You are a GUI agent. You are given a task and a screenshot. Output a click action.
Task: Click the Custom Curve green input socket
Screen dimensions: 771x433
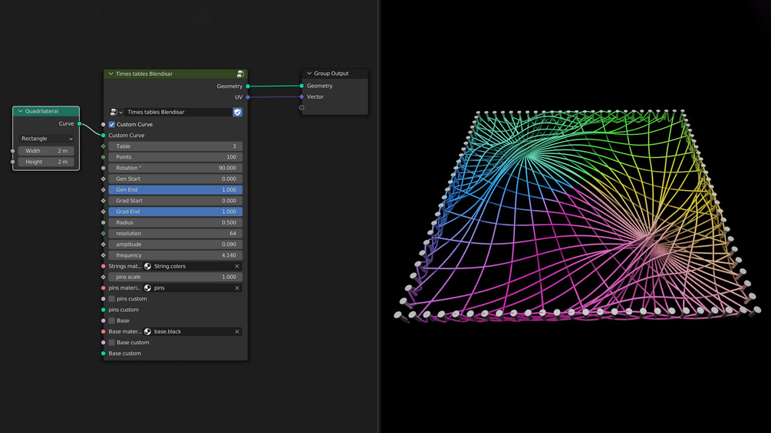click(x=104, y=136)
